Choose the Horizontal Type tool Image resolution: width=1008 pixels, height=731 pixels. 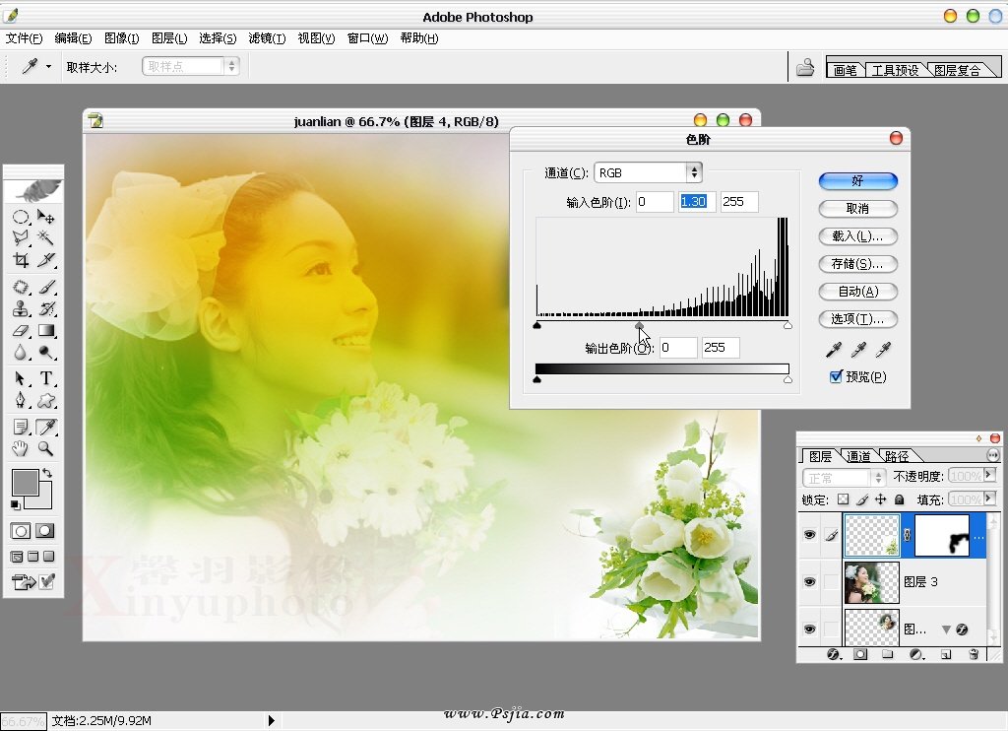pyautogui.click(x=45, y=379)
